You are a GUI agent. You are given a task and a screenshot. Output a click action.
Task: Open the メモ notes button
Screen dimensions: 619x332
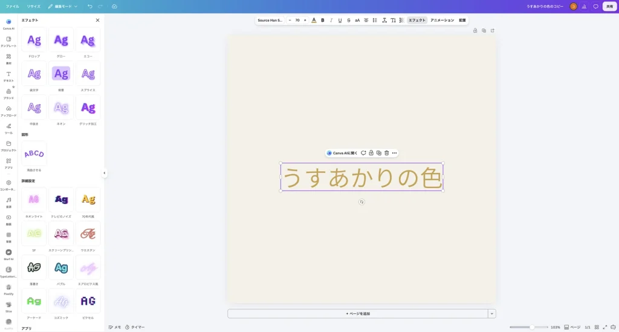pos(115,327)
